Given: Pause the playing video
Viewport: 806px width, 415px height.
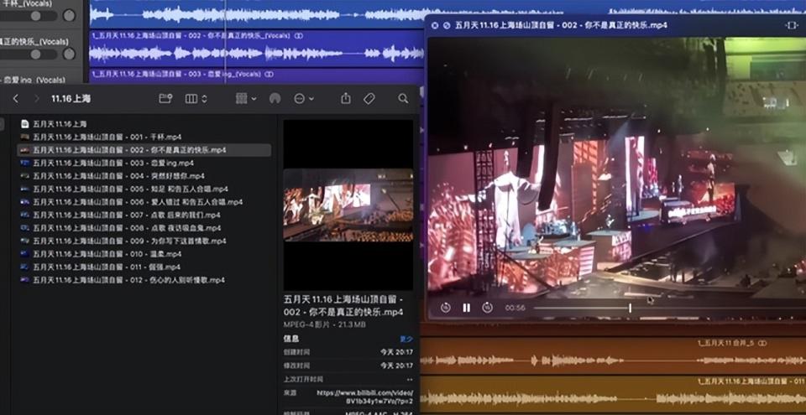Looking at the screenshot, I should [x=467, y=308].
